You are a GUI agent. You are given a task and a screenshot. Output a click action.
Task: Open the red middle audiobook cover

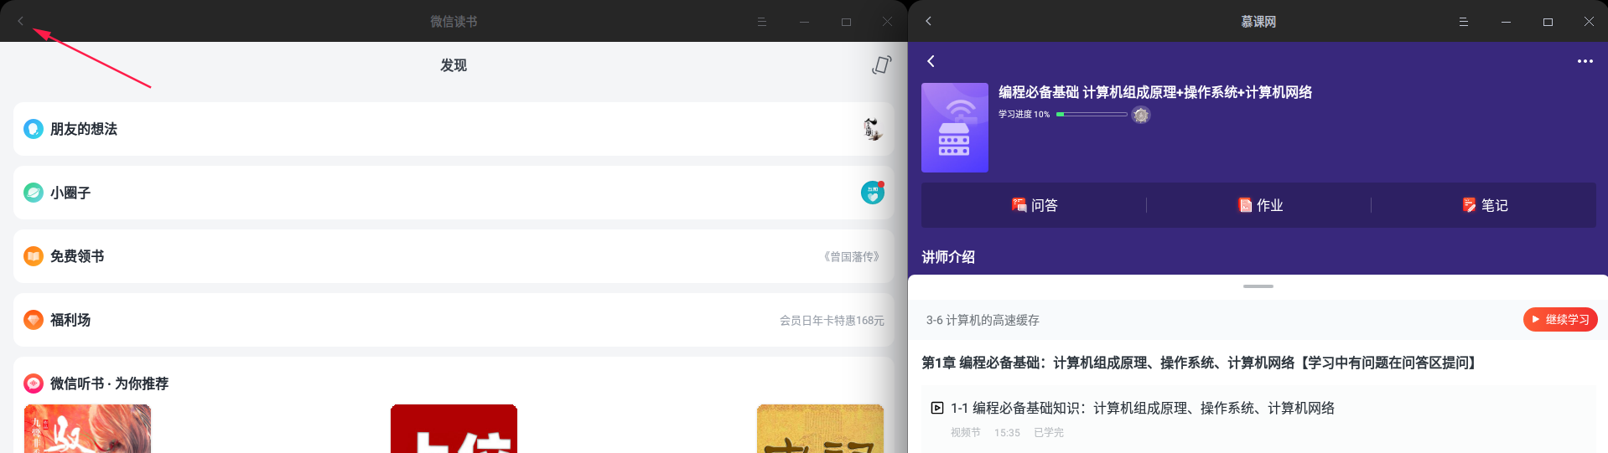[x=454, y=429]
